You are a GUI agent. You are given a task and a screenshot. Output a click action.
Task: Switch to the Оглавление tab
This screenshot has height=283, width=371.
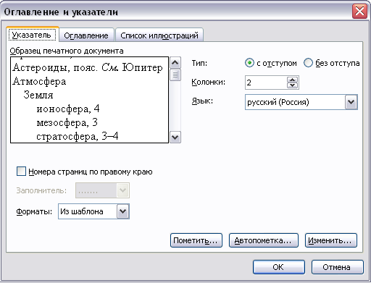tap(86, 35)
